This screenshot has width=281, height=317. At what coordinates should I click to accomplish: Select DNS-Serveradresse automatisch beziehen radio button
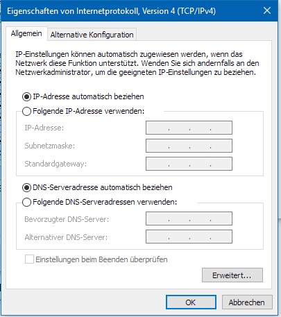26,187
